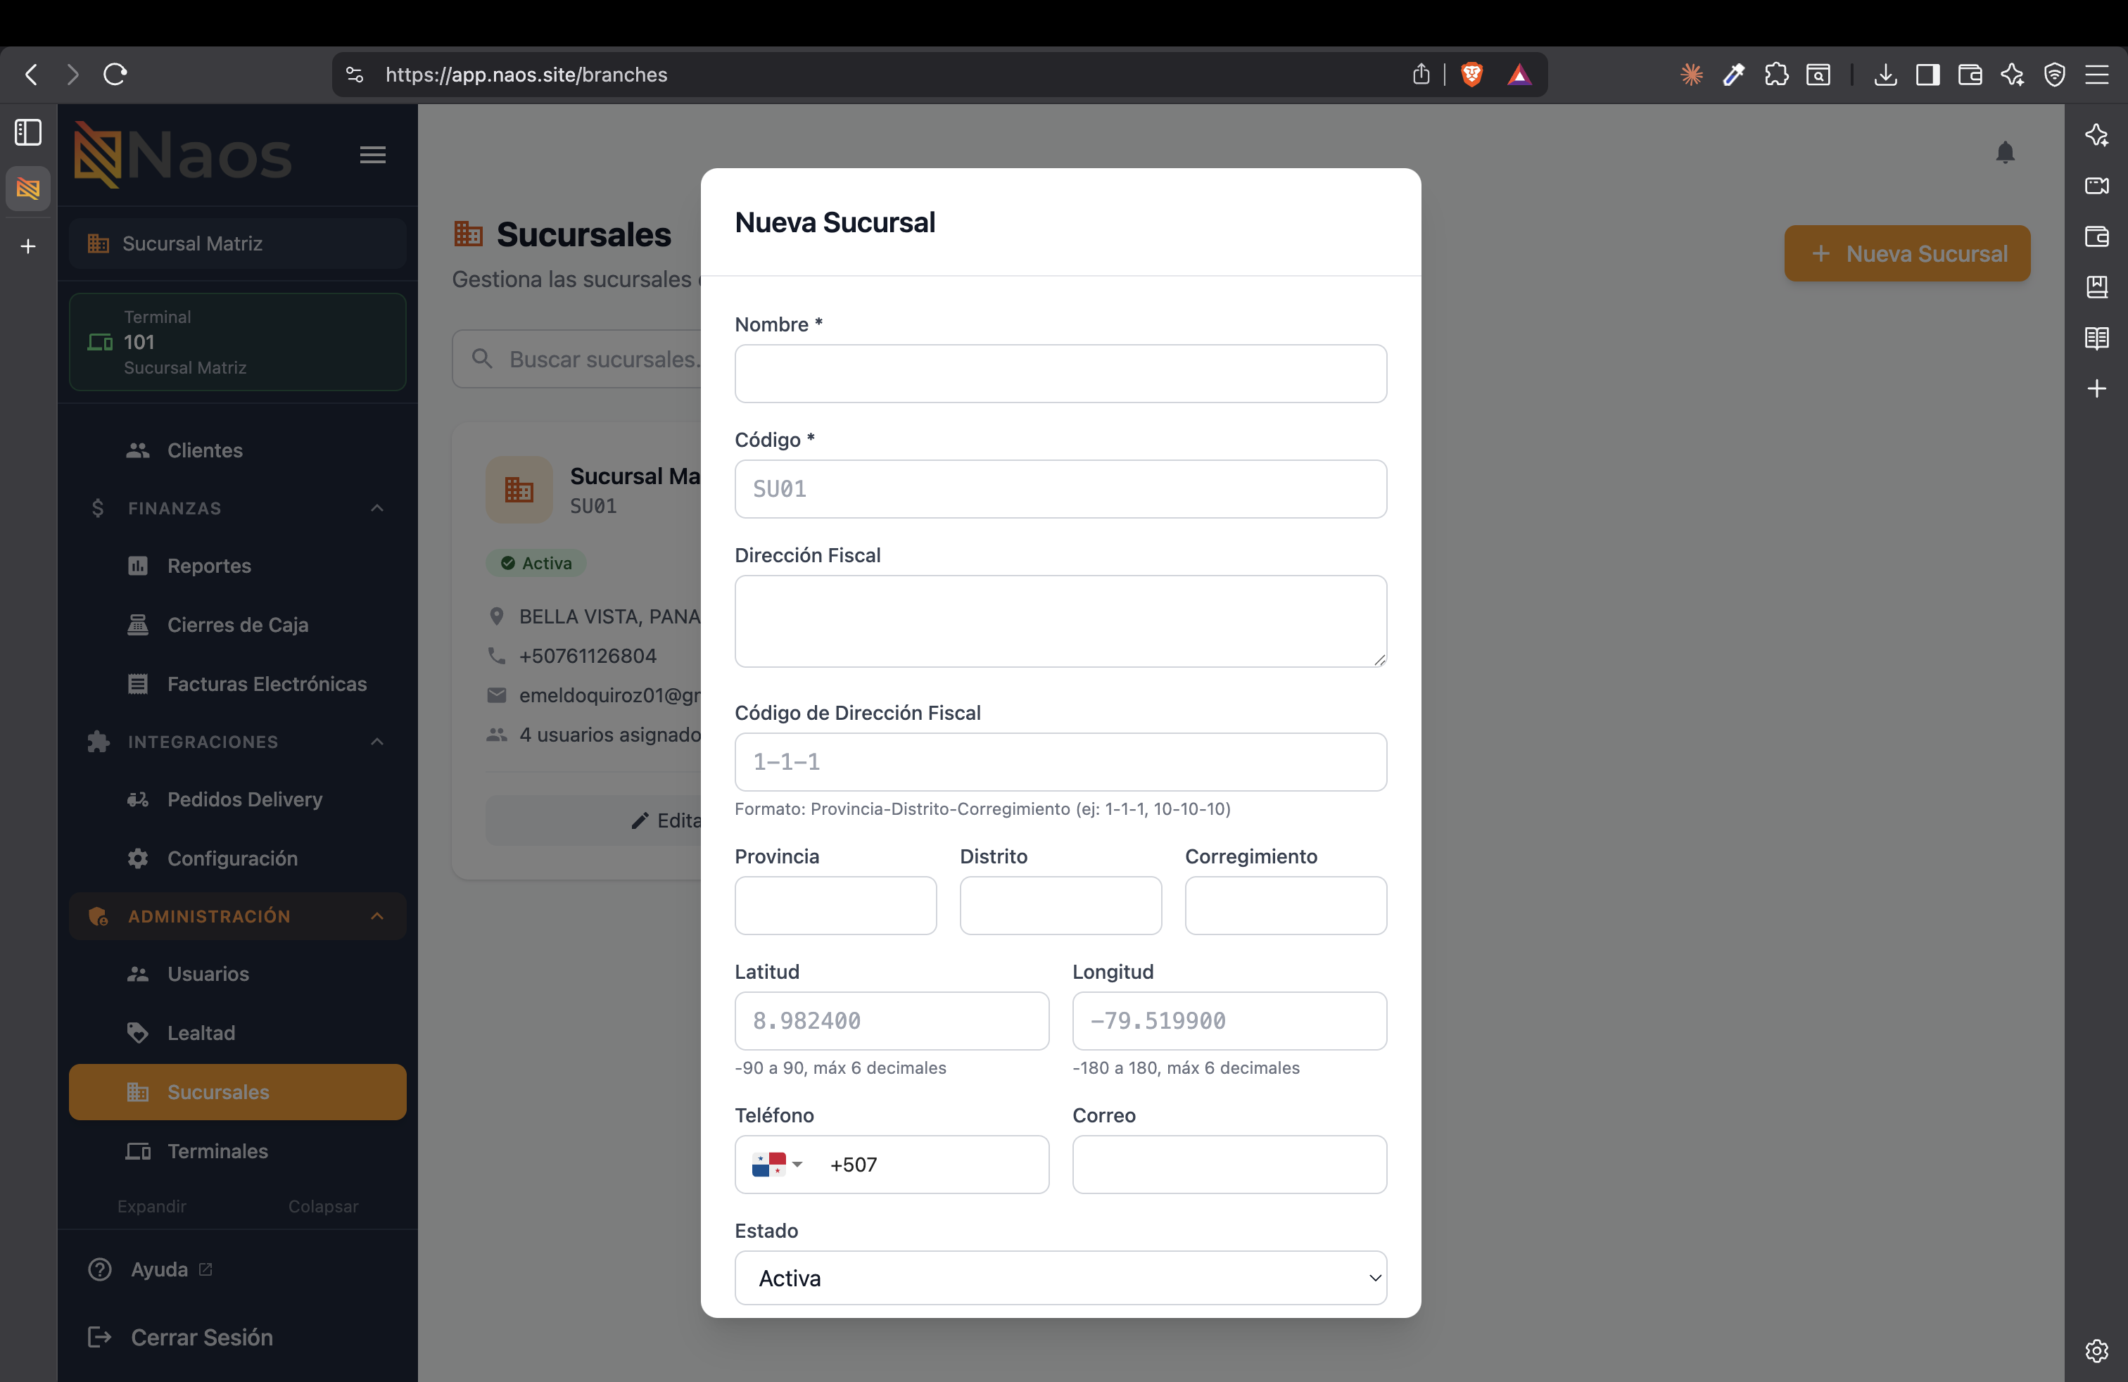Open Usuarios menu item

(238, 973)
